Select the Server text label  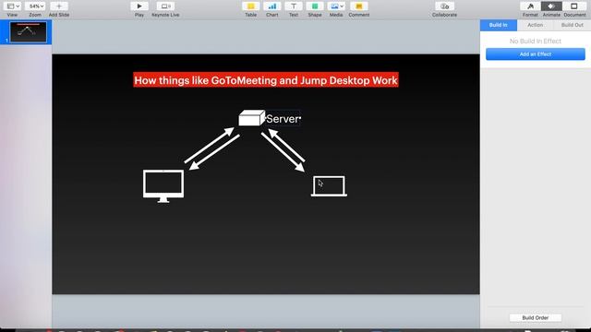point(283,119)
